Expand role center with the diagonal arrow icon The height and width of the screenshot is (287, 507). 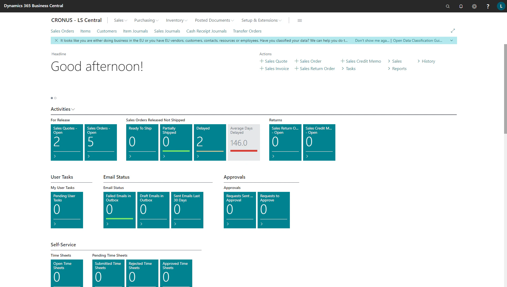453,31
